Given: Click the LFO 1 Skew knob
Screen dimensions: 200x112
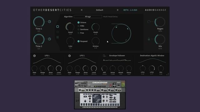Looking at the screenshot, I should click(51, 68).
